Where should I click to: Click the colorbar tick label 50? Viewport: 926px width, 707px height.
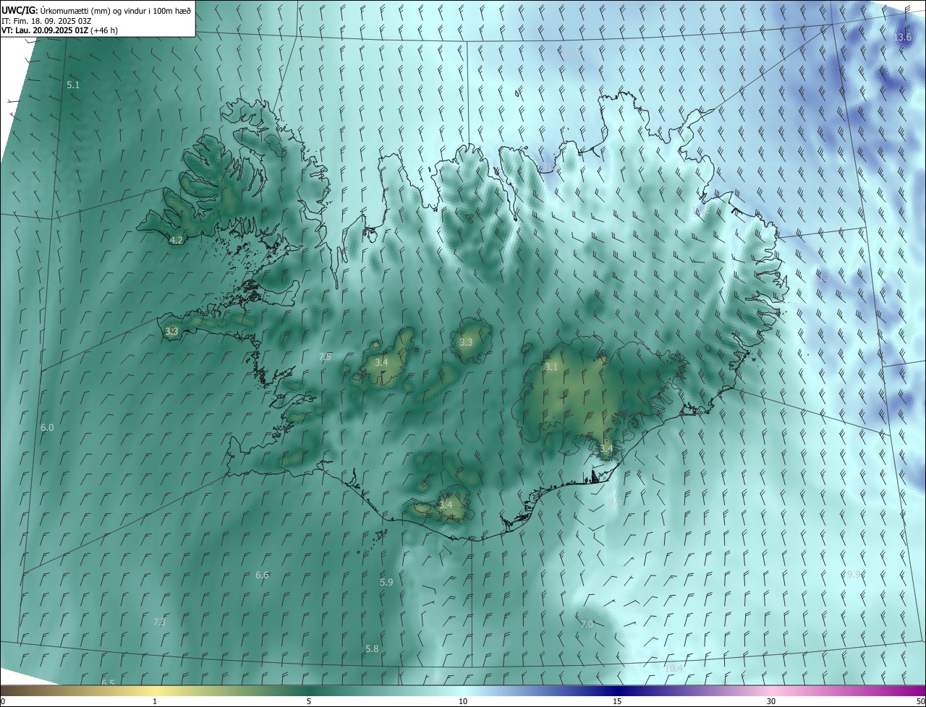click(921, 701)
